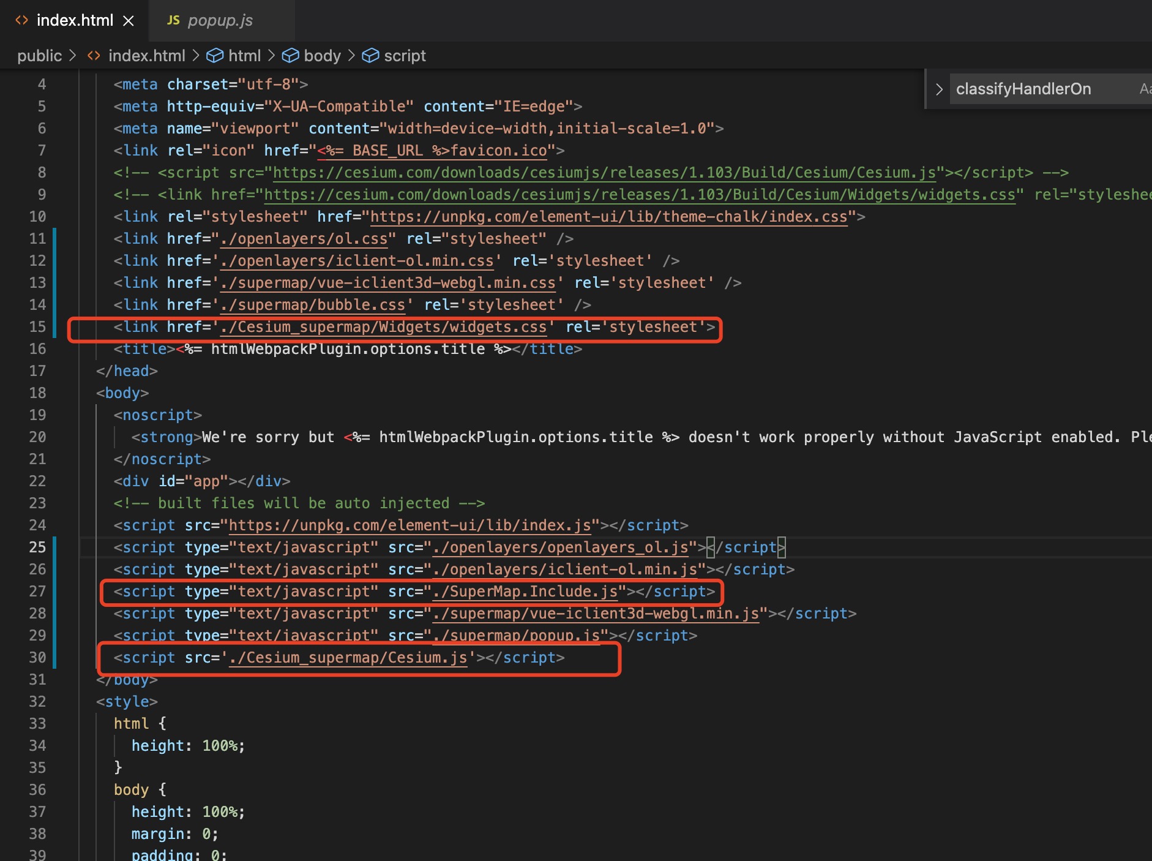Click the HTML file icon on index.html tab
The height and width of the screenshot is (861, 1152).
tap(22, 20)
